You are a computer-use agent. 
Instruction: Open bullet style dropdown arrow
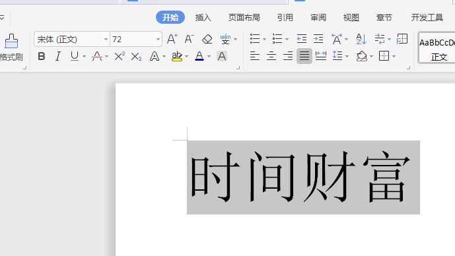pos(264,39)
